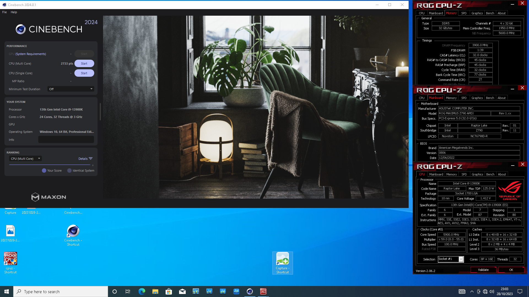Click the Core Voltage value 1.412 V
Viewport: 529px width, 297px height.
[485, 198]
